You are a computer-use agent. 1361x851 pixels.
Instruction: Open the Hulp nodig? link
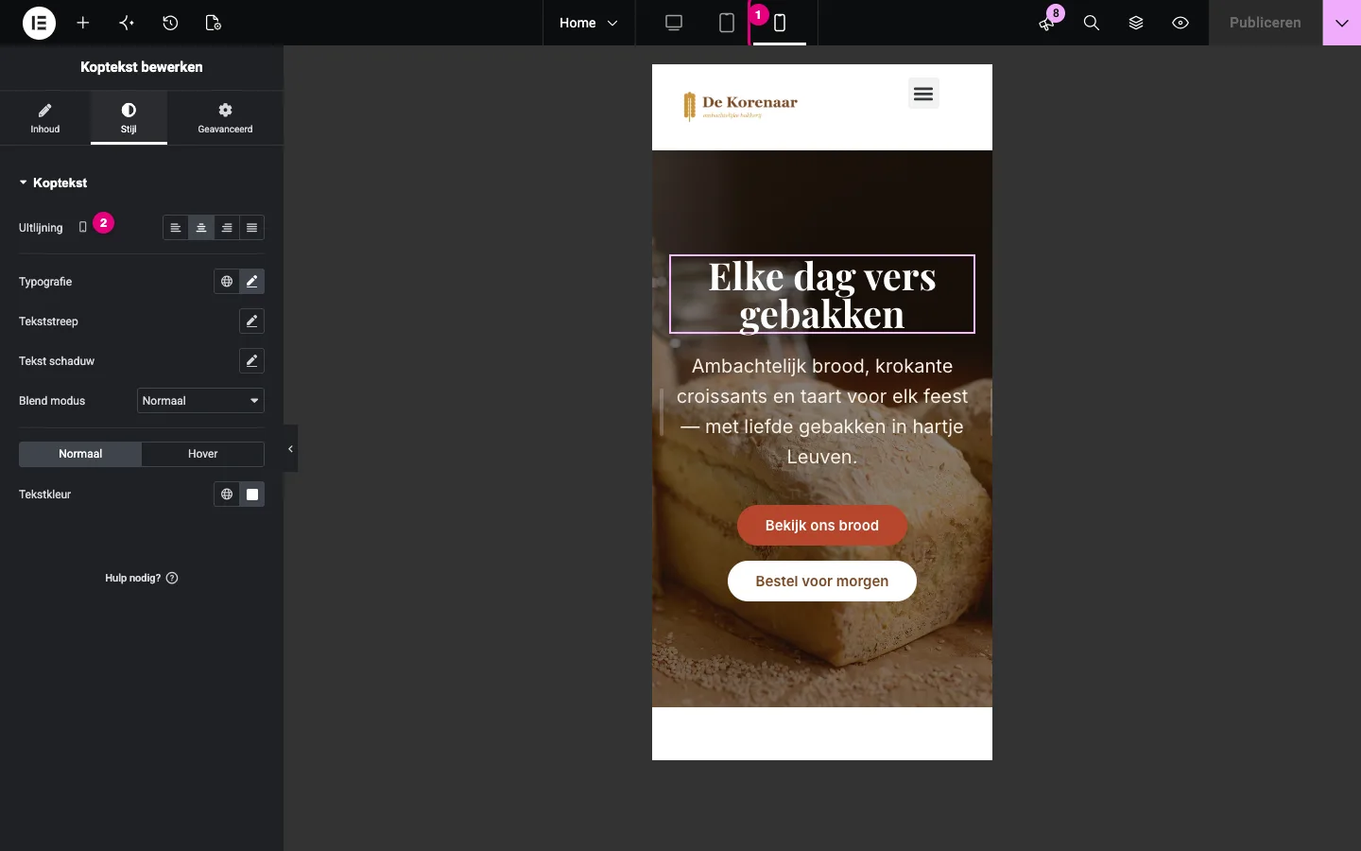[142, 578]
